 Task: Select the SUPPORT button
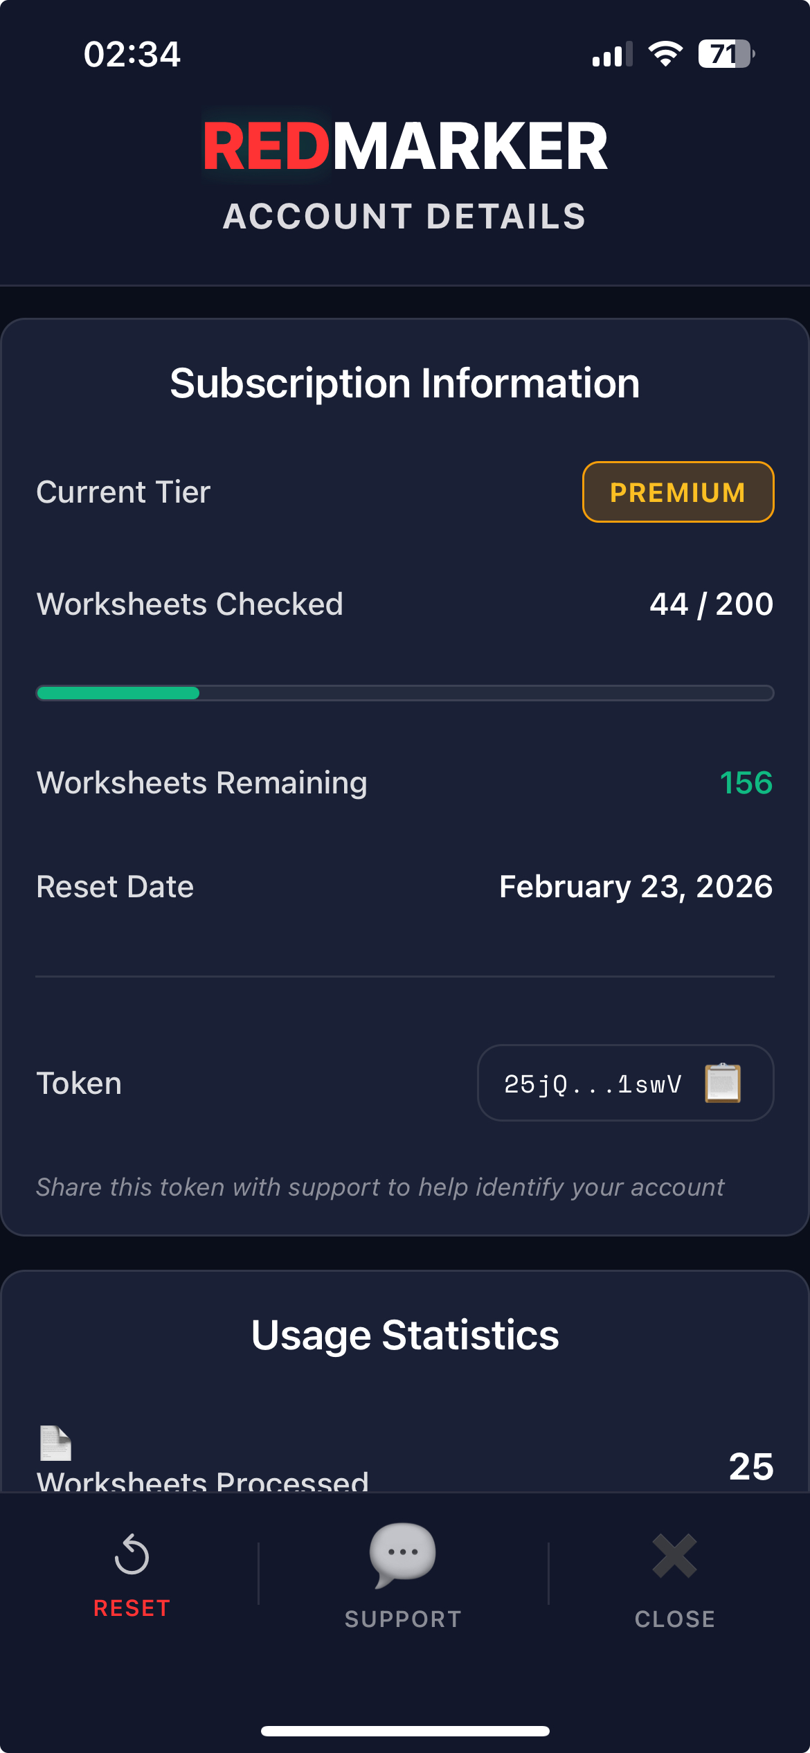(404, 1618)
